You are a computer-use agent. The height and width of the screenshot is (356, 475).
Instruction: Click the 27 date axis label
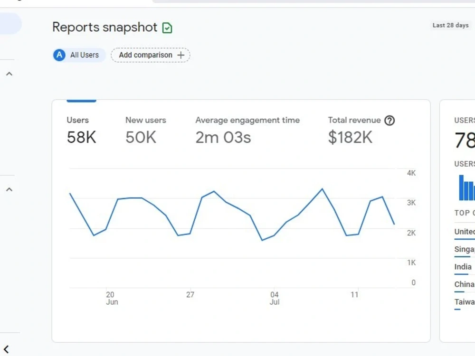point(190,295)
